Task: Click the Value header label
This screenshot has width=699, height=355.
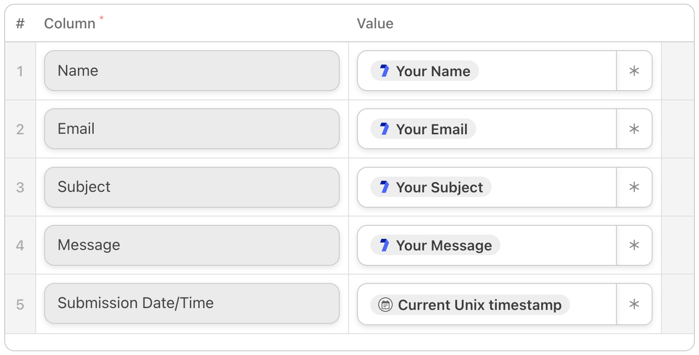Action: click(375, 23)
